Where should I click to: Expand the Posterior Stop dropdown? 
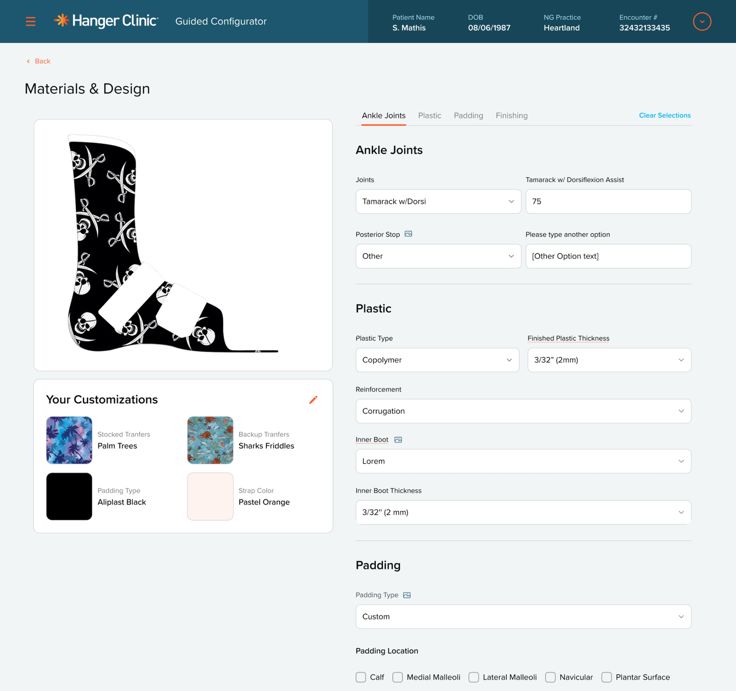point(439,256)
